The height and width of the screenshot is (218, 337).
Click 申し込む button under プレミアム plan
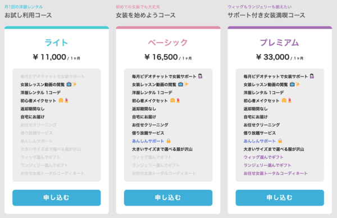click(x=280, y=198)
